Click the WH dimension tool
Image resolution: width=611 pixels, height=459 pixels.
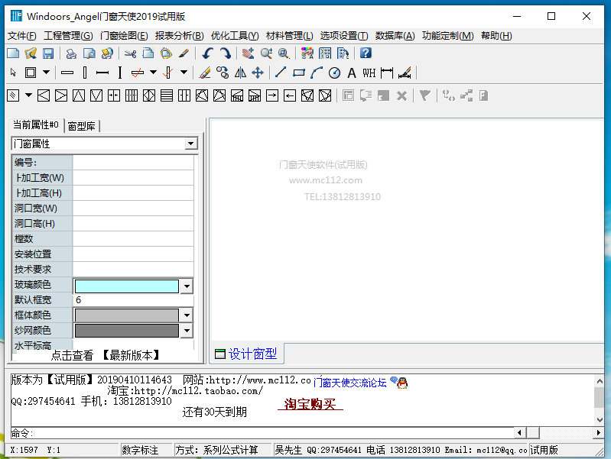[369, 73]
